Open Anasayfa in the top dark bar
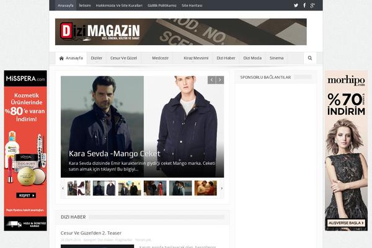 [x=66, y=6]
